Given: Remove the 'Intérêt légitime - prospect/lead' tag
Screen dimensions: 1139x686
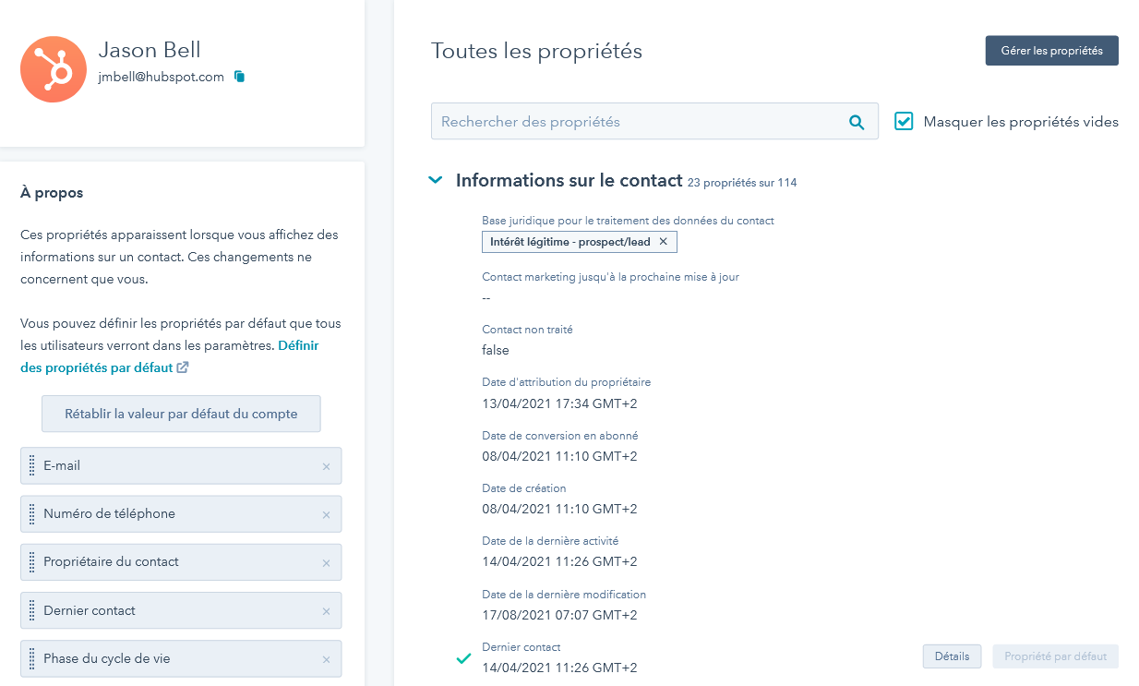Looking at the screenshot, I should [x=663, y=242].
